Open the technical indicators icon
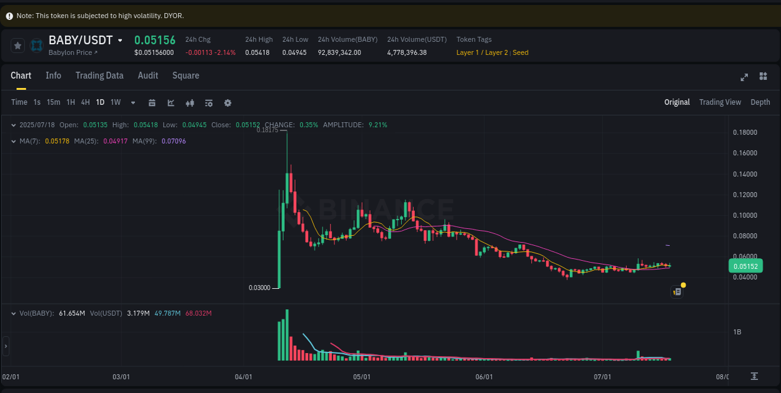The image size is (781, 393). click(209, 102)
